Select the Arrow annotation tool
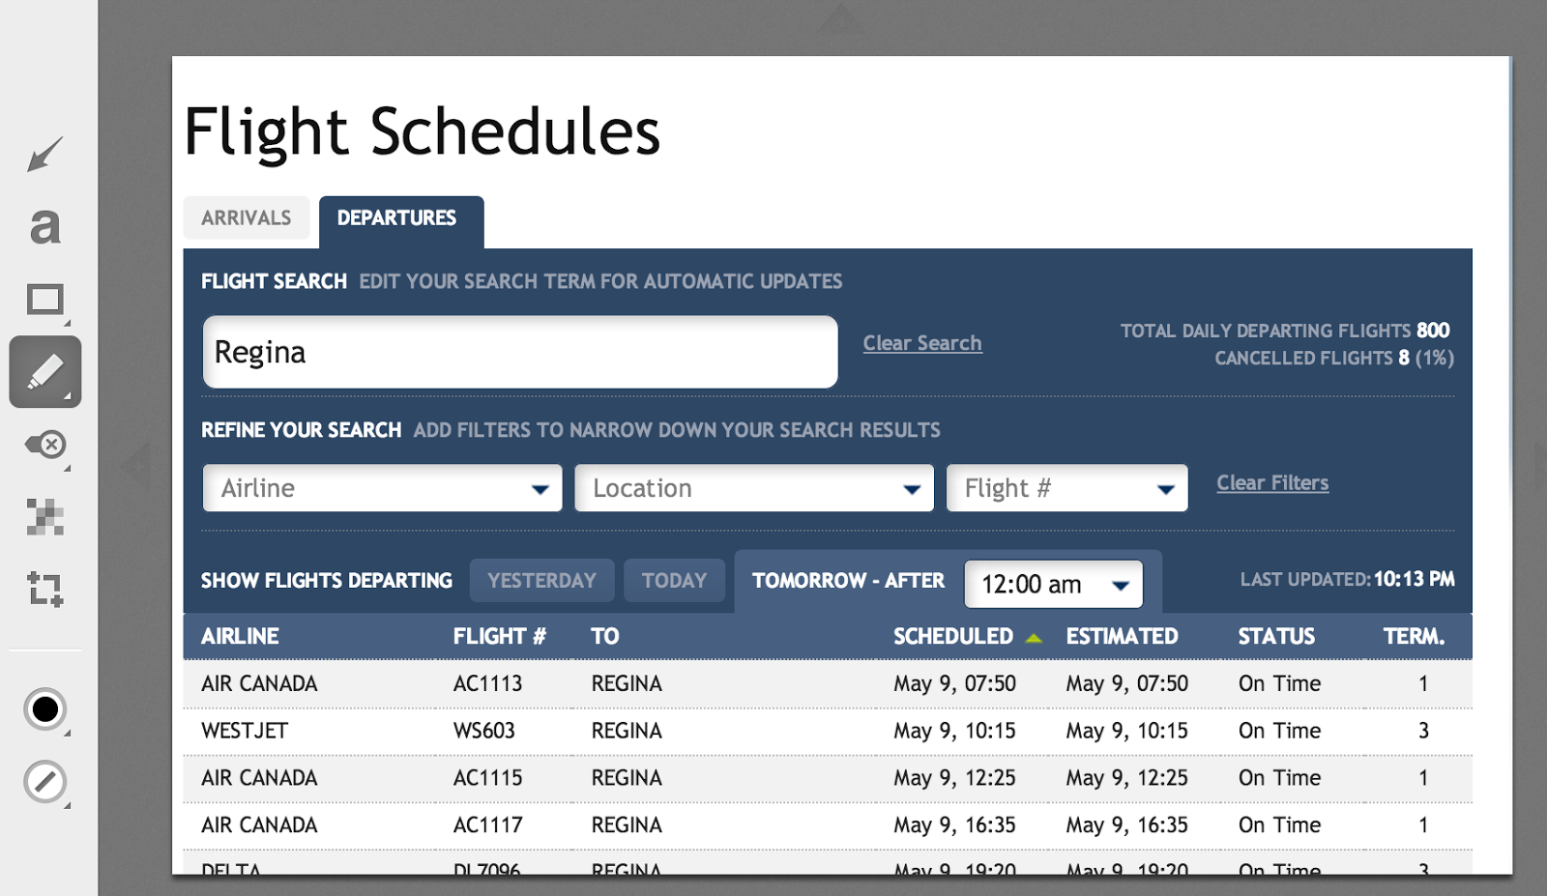The height and width of the screenshot is (896, 1547). (x=44, y=155)
